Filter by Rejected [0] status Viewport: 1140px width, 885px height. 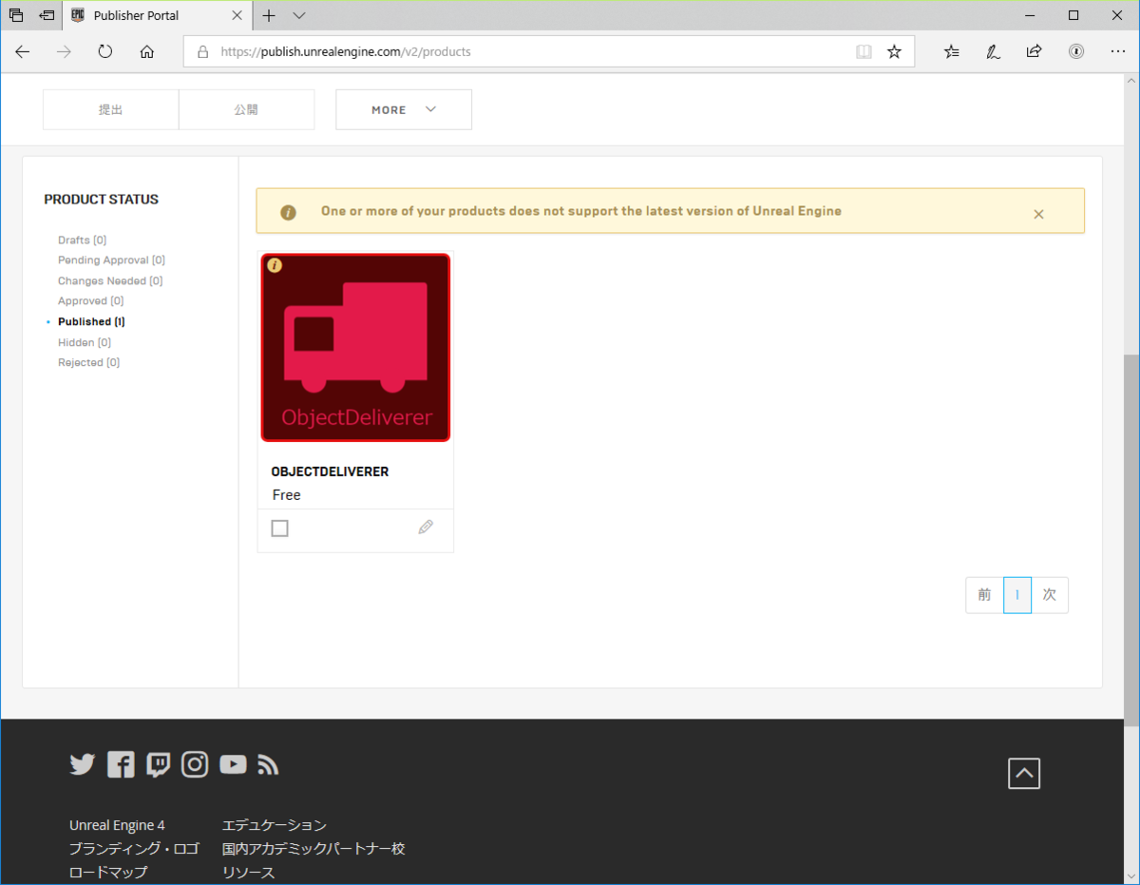(88, 363)
